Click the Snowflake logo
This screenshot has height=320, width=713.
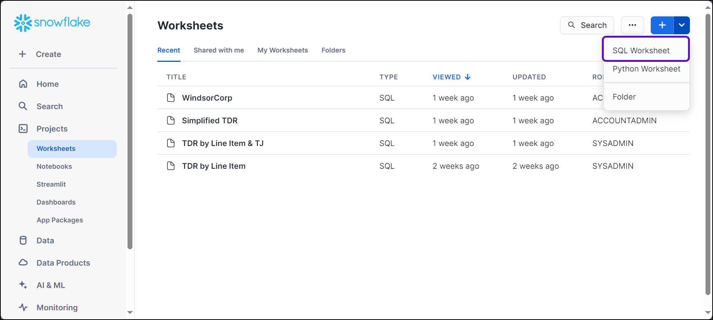[x=52, y=23]
